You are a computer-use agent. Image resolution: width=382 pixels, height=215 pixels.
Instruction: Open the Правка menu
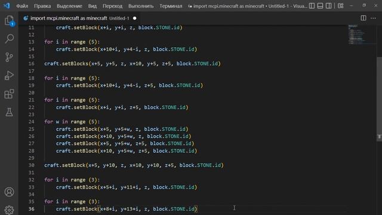[42, 6]
